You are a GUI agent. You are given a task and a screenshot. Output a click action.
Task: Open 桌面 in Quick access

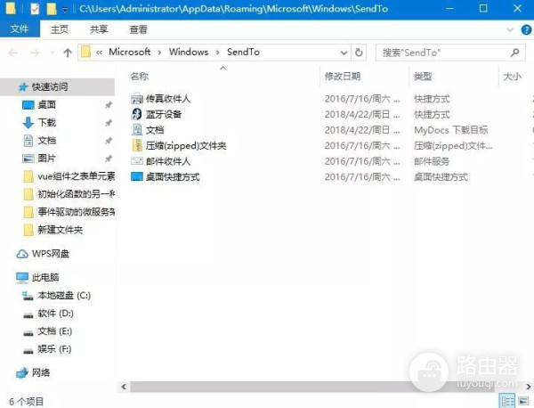[x=46, y=105]
